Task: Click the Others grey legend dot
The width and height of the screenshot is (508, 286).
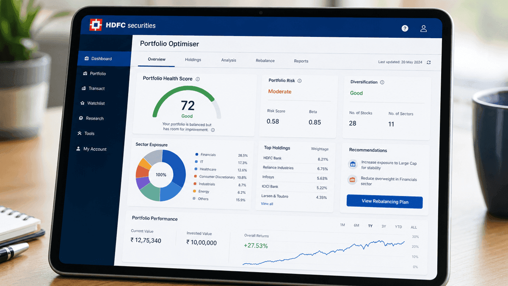Action: [x=194, y=198]
